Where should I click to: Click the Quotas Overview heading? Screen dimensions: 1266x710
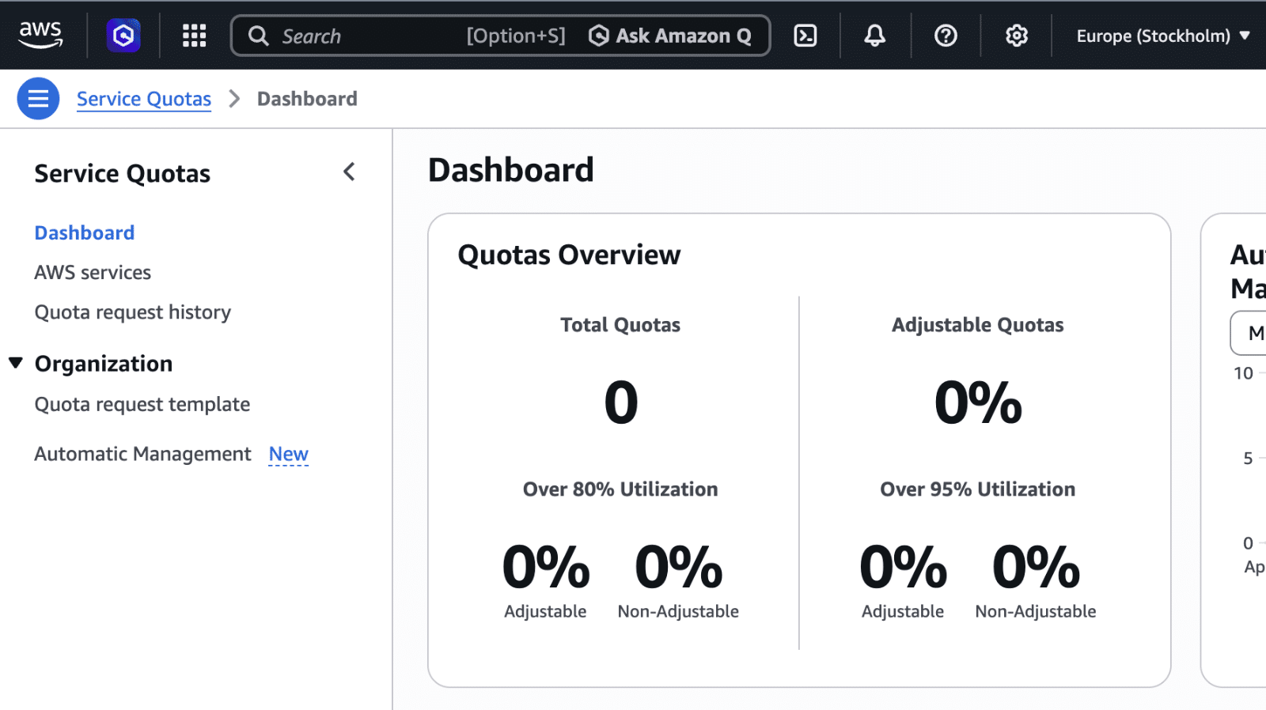pyautogui.click(x=569, y=255)
